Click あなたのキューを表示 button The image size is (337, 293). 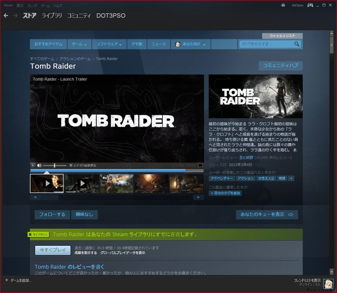[267, 214]
